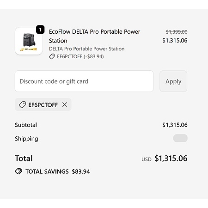
Task: Click the quantity badge showing 1
Action: point(40,30)
